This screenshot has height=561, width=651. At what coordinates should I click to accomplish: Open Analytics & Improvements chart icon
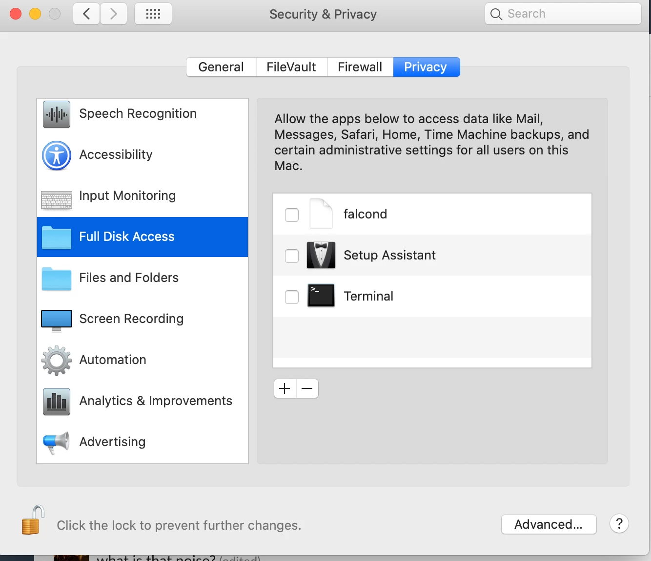click(x=57, y=402)
